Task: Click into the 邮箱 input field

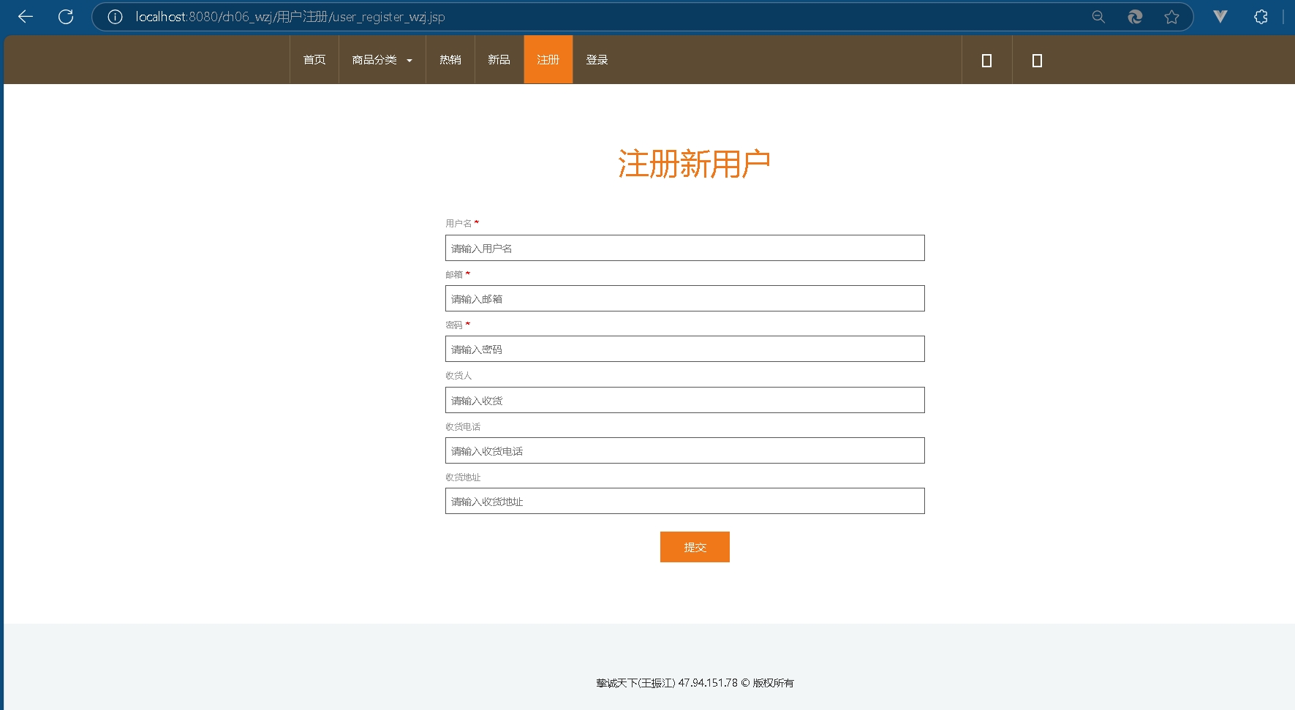Action: [684, 298]
